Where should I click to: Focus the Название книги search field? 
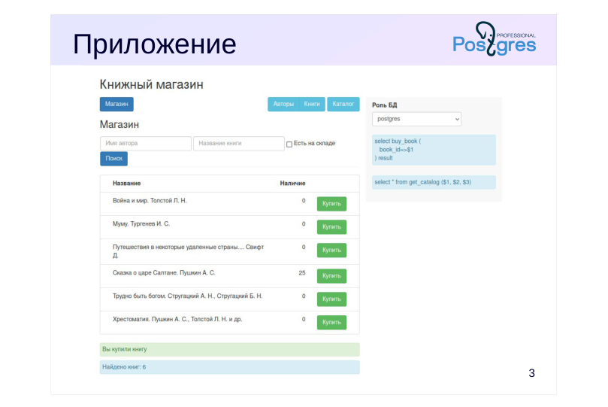click(x=239, y=143)
